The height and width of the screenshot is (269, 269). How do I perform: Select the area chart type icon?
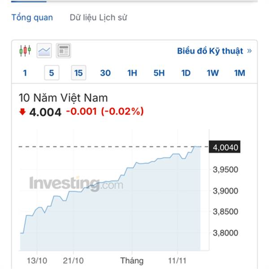(44, 51)
